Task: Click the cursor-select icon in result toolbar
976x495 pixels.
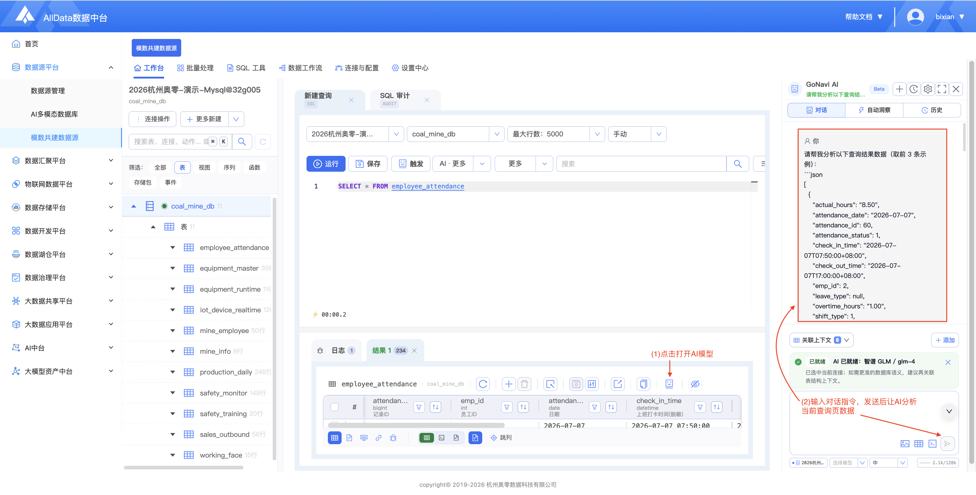Action: tap(550, 384)
